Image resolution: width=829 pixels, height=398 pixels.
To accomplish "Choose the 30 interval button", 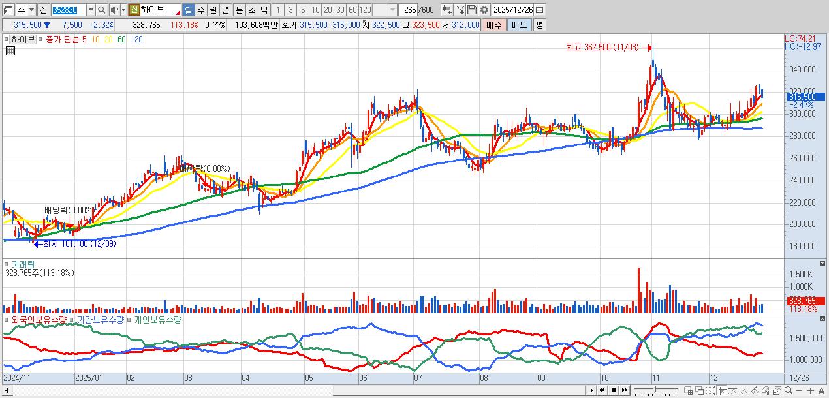I will (x=340, y=10).
